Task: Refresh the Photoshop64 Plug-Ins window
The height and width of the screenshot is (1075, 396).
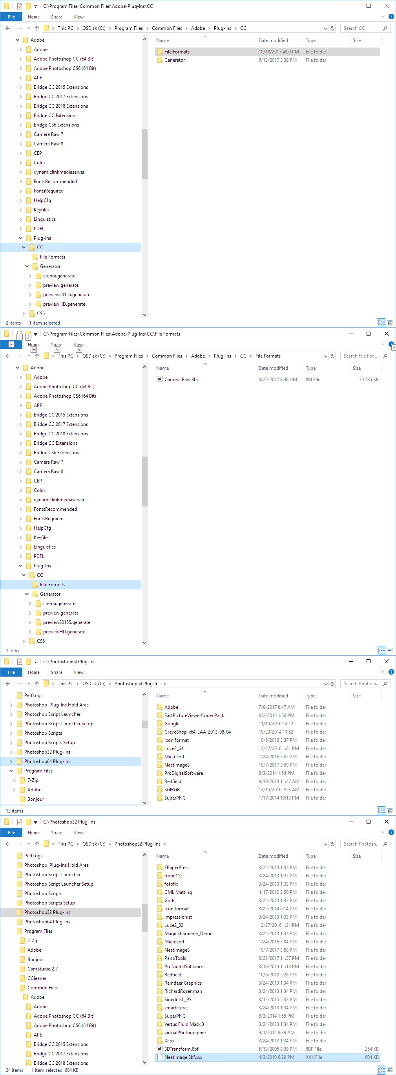Action: coord(332,684)
